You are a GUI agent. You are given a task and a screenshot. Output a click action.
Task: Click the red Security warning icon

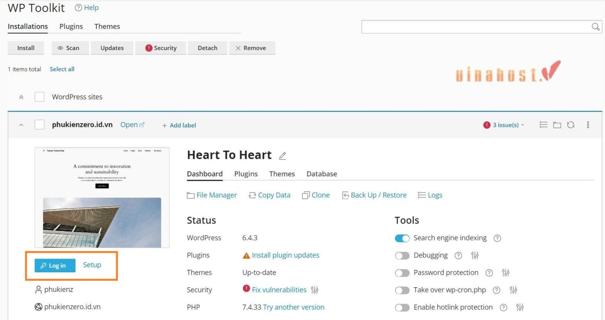coord(246,288)
